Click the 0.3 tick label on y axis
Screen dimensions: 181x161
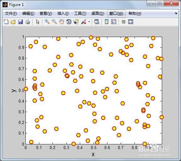[x=21, y=112]
